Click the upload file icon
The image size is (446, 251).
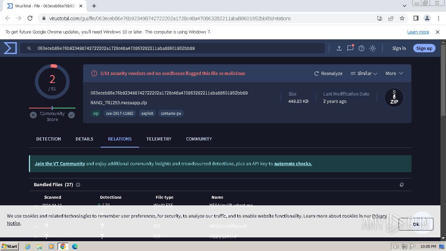(339, 48)
